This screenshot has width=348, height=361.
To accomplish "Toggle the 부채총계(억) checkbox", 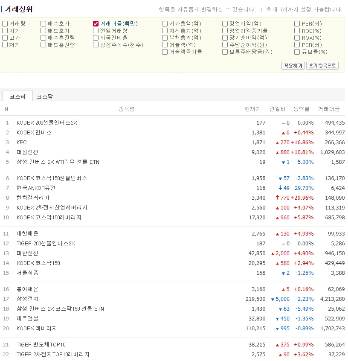I will pyautogui.click(x=165, y=38).
